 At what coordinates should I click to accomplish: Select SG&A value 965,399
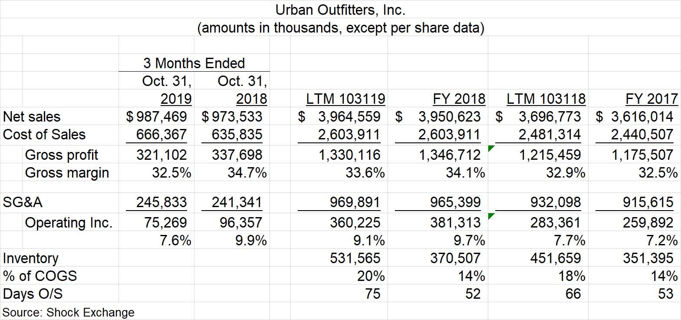pos(455,202)
